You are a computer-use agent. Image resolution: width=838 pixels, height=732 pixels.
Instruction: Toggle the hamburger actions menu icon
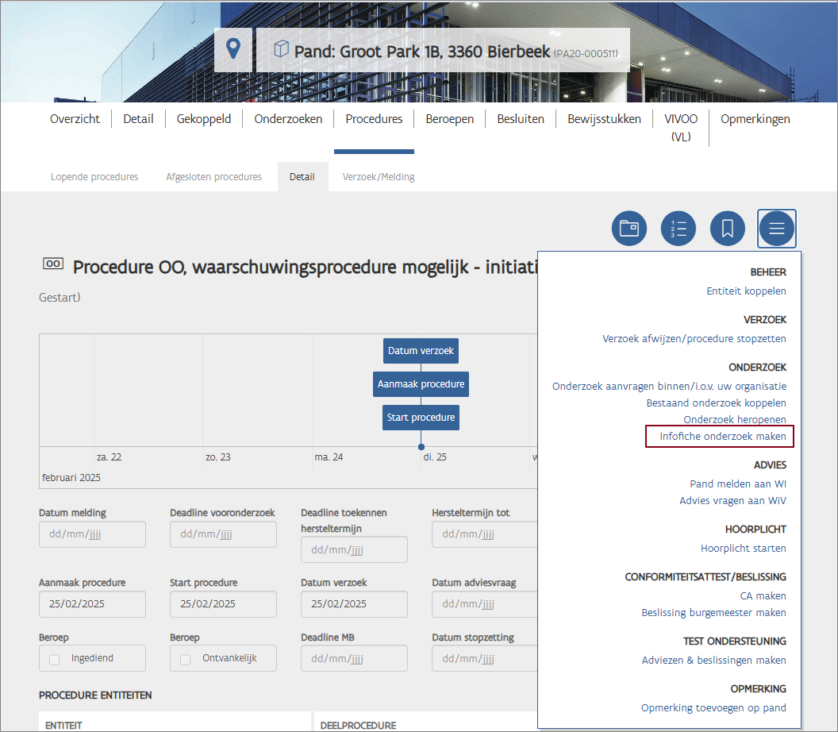(x=777, y=229)
